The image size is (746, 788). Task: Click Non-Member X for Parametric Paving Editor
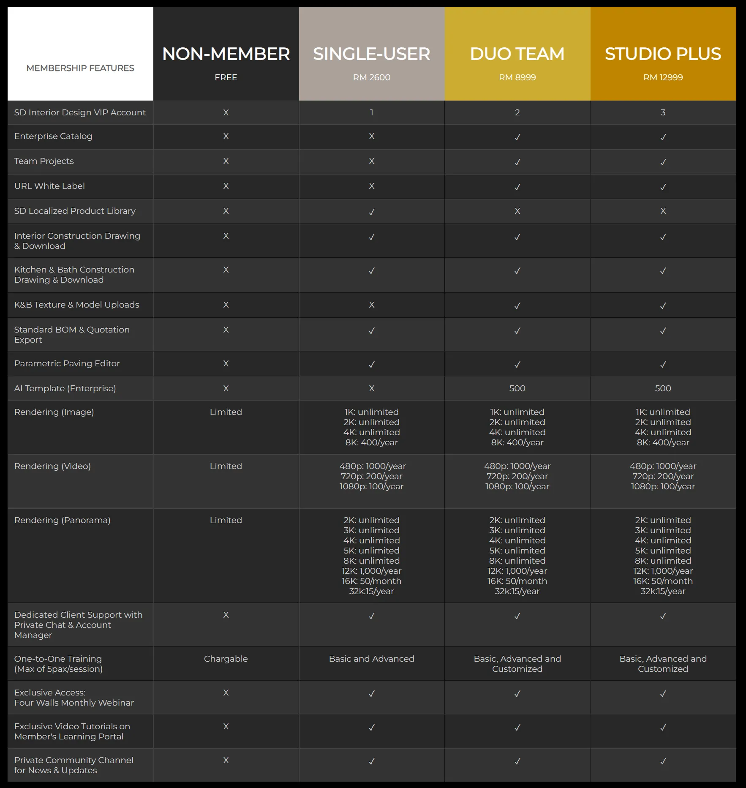click(x=226, y=363)
